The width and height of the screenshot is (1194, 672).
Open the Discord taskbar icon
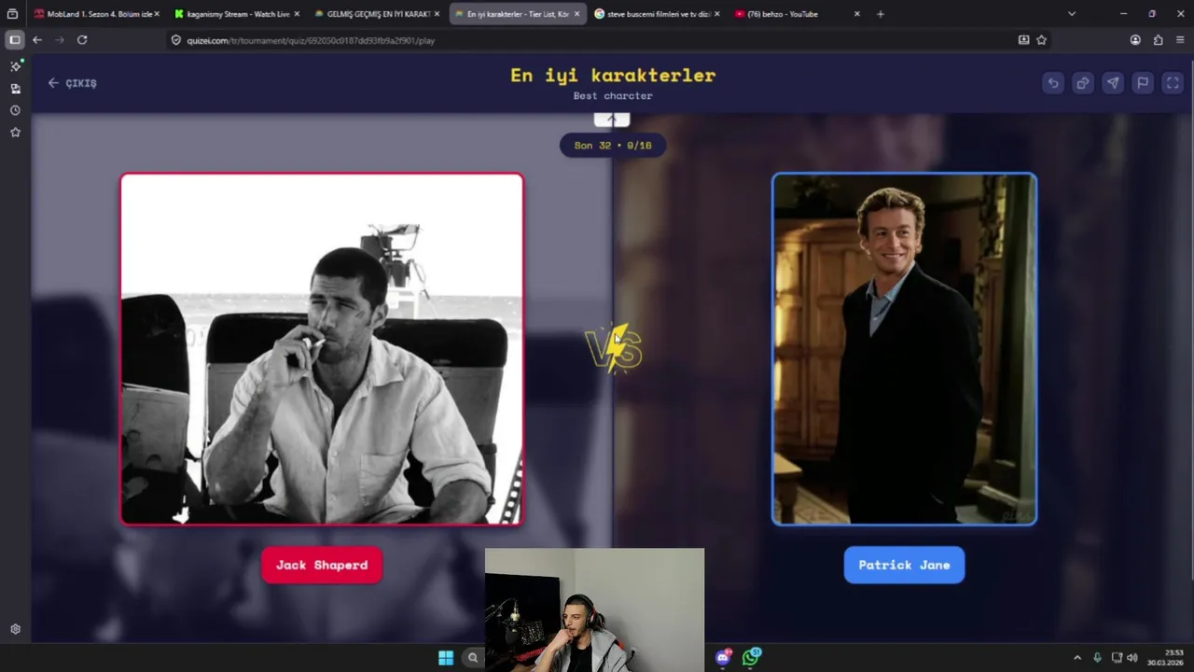[x=724, y=657]
